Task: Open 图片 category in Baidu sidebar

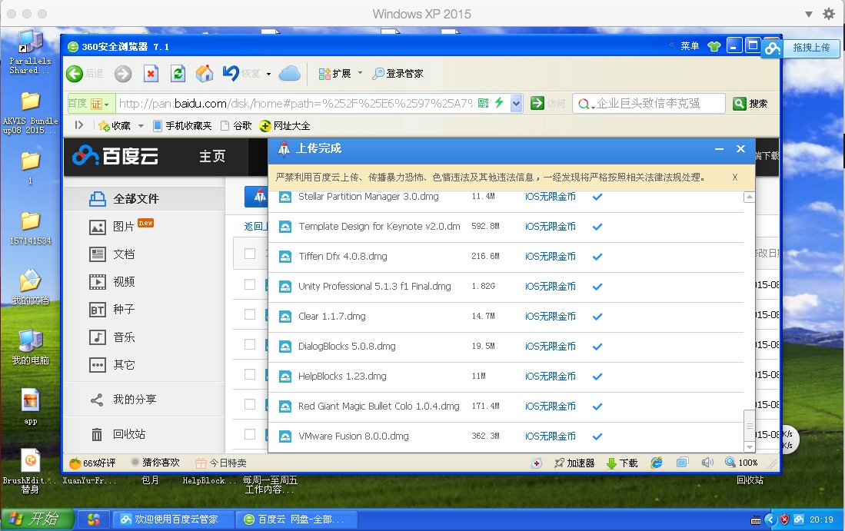Action: 123,227
